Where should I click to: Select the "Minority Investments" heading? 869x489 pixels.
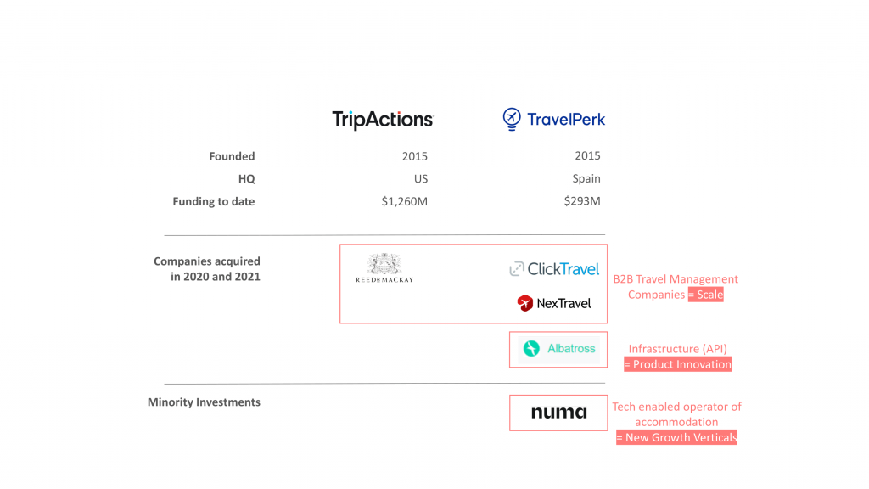click(204, 402)
